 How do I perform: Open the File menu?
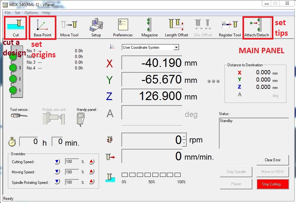pyautogui.click(x=8, y=13)
